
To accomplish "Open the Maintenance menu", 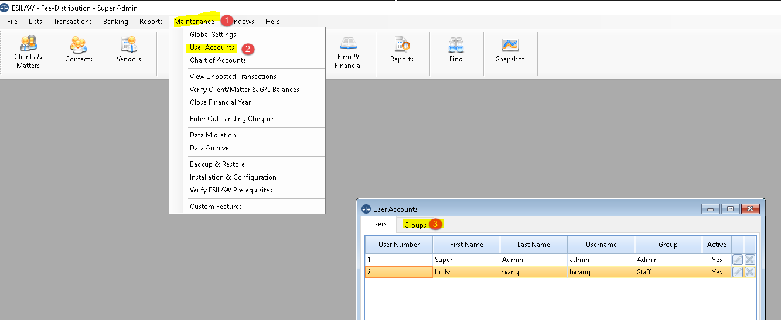I will pyautogui.click(x=194, y=22).
